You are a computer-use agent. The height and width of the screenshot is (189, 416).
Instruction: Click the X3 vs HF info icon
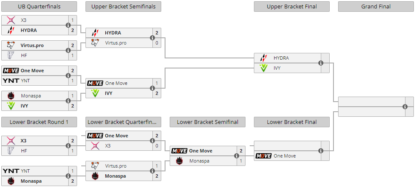(68, 146)
